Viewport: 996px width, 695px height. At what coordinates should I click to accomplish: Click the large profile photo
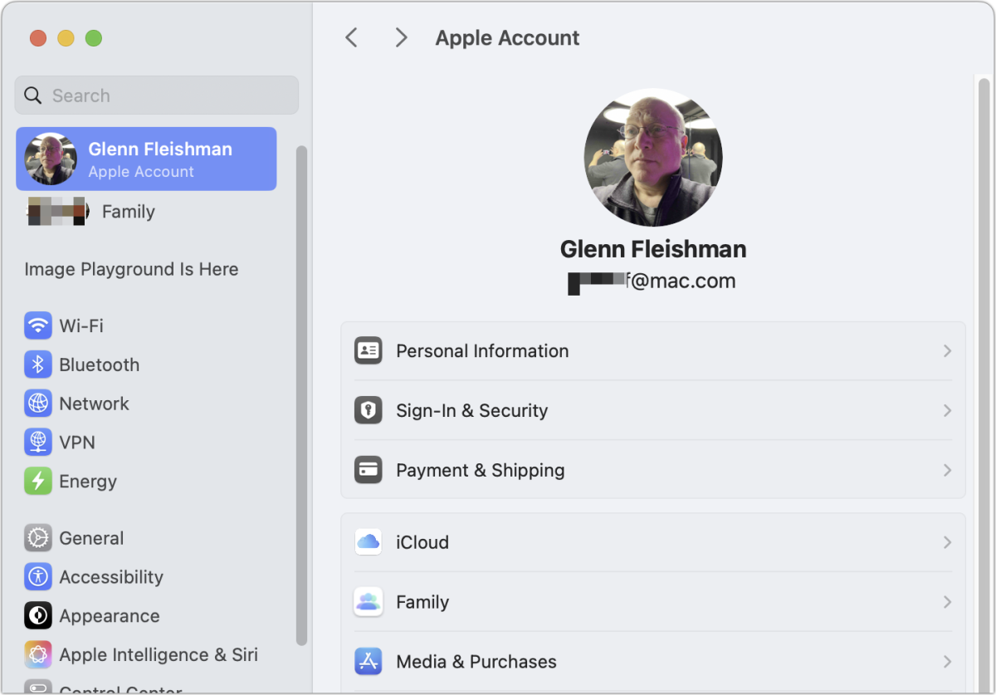click(653, 158)
